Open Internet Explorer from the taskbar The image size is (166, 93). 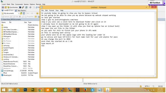(18, 90)
